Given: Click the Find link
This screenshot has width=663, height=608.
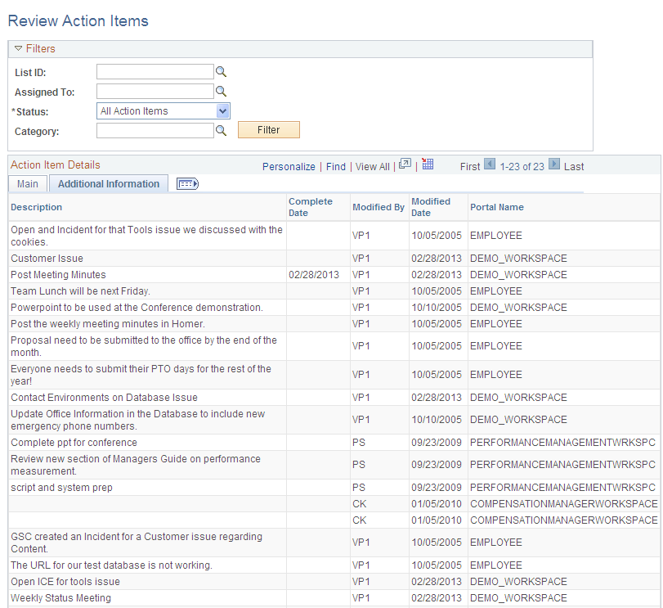Looking at the screenshot, I should 335,165.
